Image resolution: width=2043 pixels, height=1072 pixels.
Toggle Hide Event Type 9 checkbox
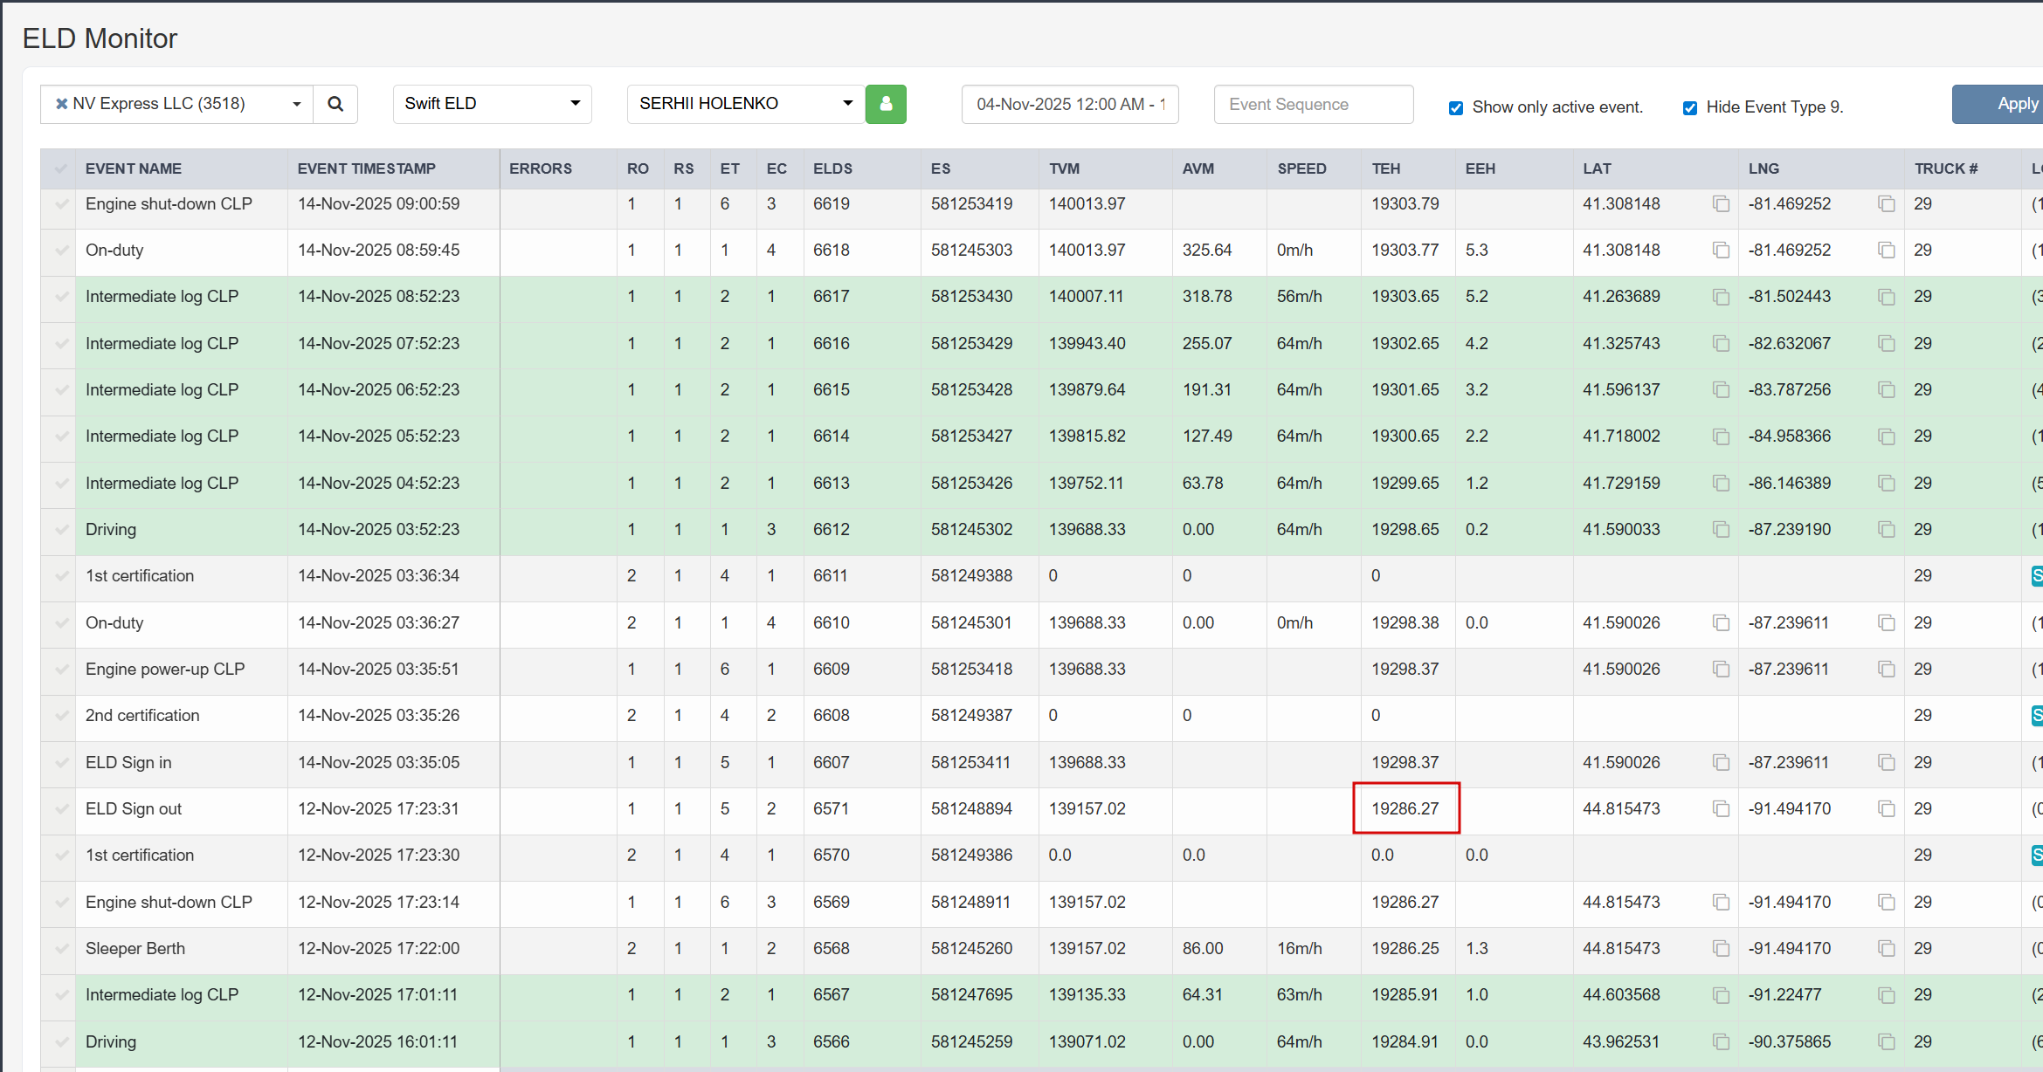pyautogui.click(x=1689, y=108)
